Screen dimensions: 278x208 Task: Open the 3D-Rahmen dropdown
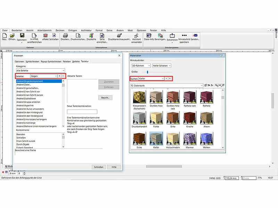(141, 66)
